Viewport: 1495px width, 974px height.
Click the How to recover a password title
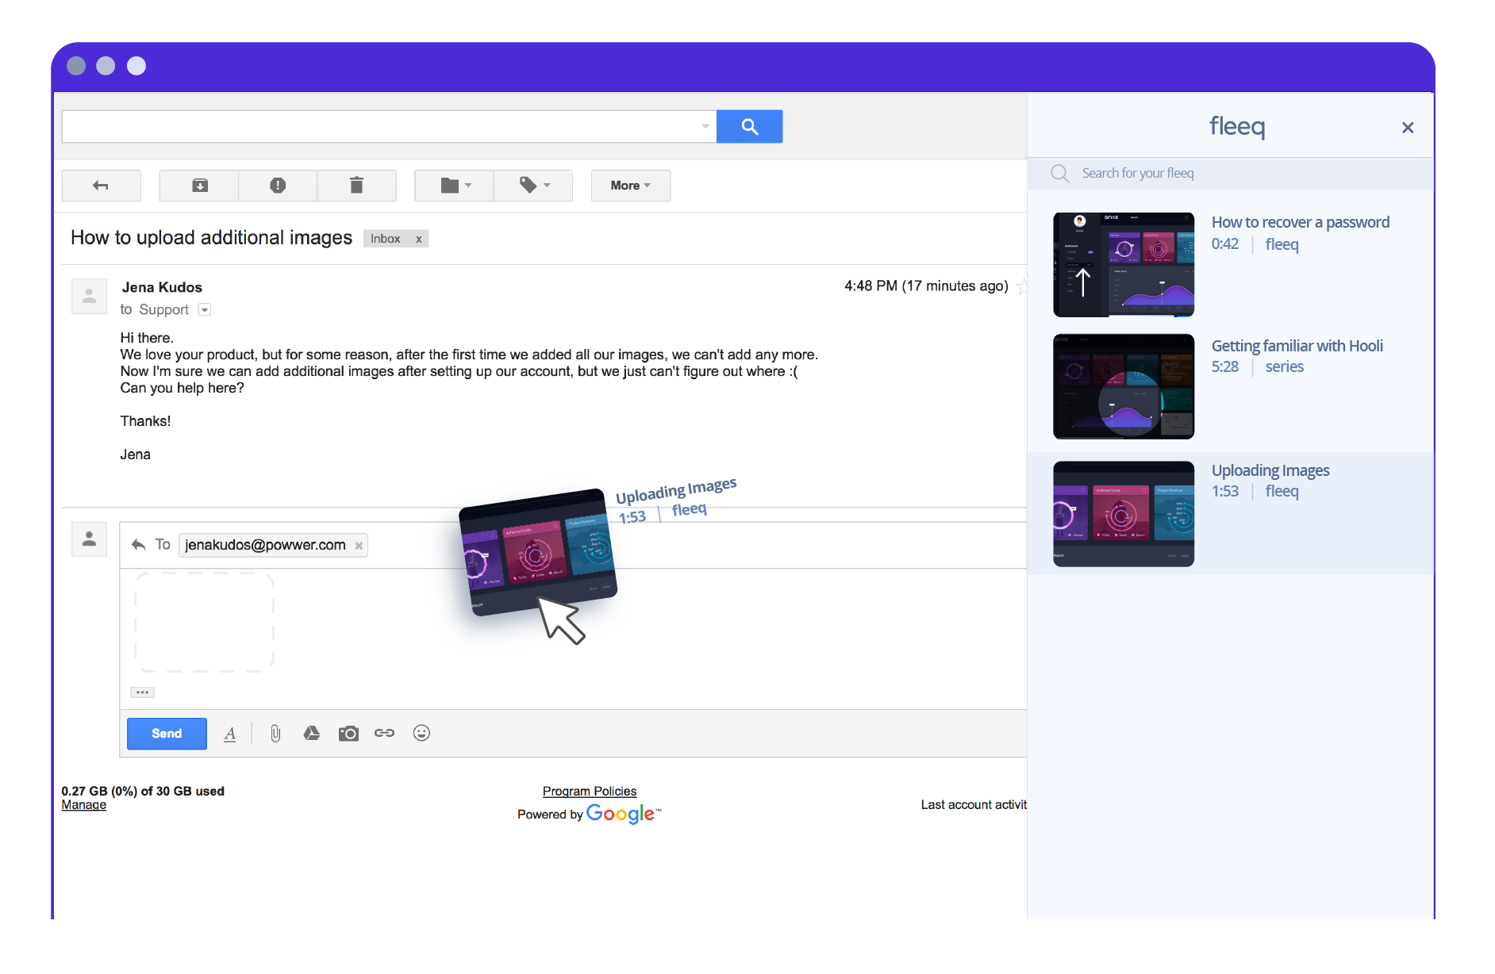tap(1301, 223)
